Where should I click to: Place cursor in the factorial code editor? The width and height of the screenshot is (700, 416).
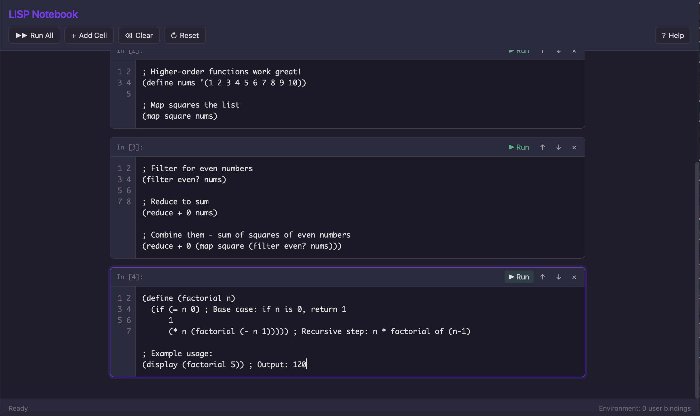coord(337,331)
